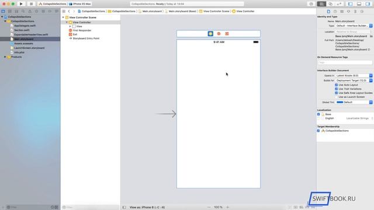Enable the English localization checkbox
Image resolution: width=374 pixels, height=210 pixels.
click(318, 118)
